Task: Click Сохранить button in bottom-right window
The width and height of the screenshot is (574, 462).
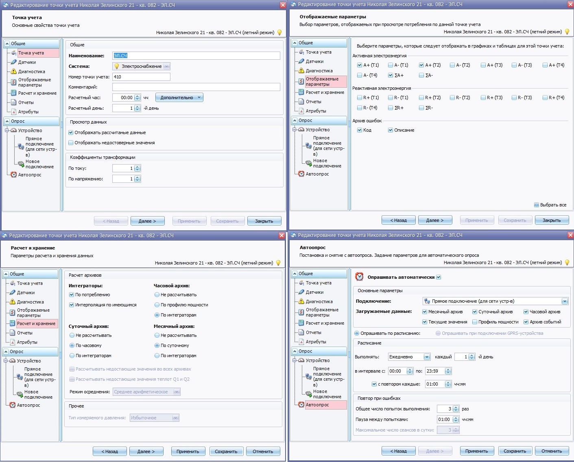Action: tap(515, 451)
